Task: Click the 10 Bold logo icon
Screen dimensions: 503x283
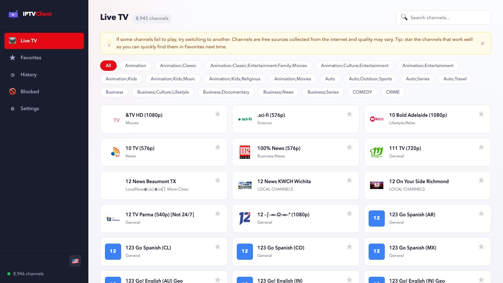Action: coord(377,119)
